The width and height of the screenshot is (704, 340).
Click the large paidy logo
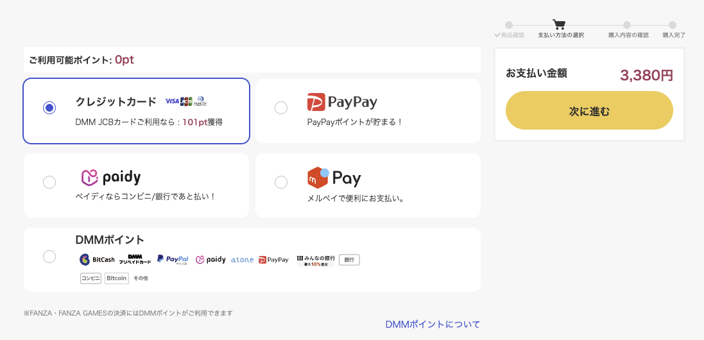(111, 178)
